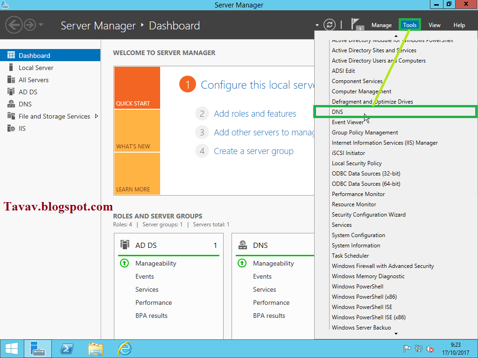This screenshot has width=478, height=358.
Task: Open Events in the AD DS tile
Action: click(x=145, y=276)
